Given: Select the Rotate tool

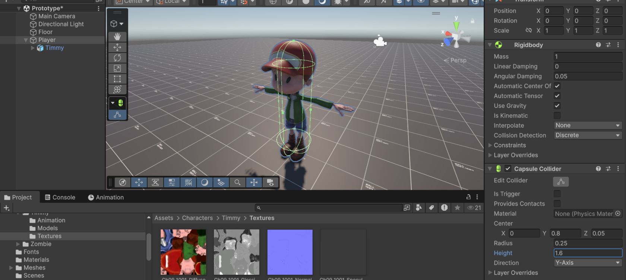Looking at the screenshot, I should pyautogui.click(x=117, y=58).
